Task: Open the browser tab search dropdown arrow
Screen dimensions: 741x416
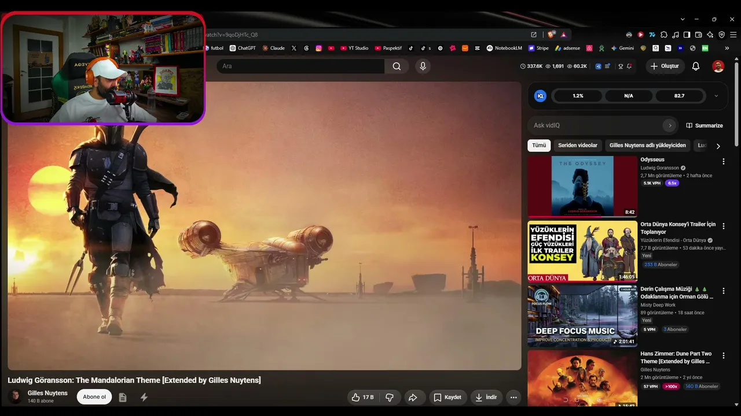Action: click(x=683, y=19)
